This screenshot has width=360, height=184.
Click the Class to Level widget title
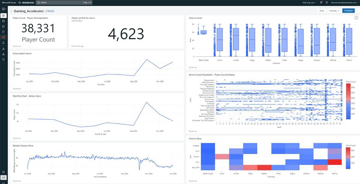[195, 18]
